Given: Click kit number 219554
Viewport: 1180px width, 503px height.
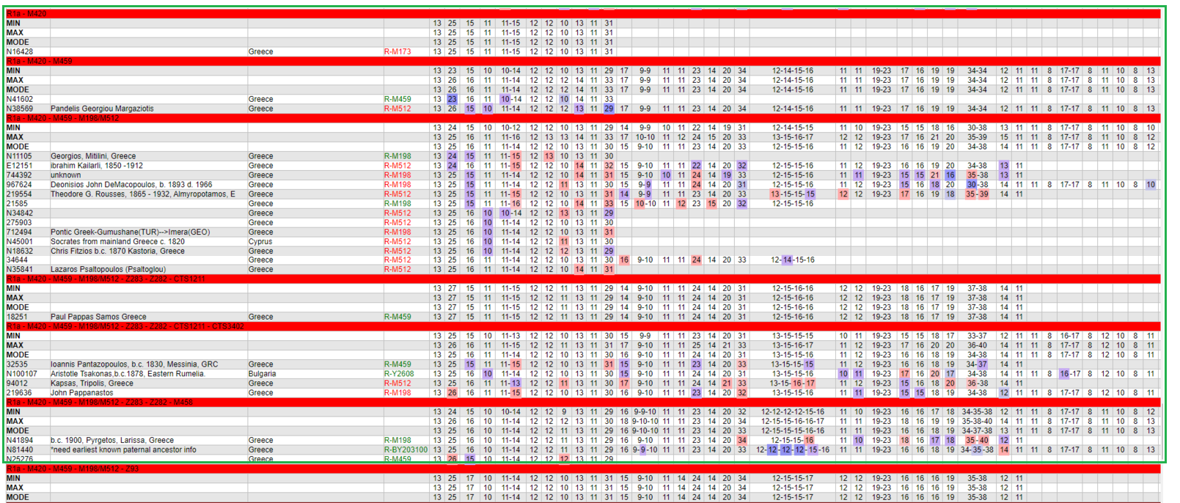Looking at the screenshot, I should [19, 194].
